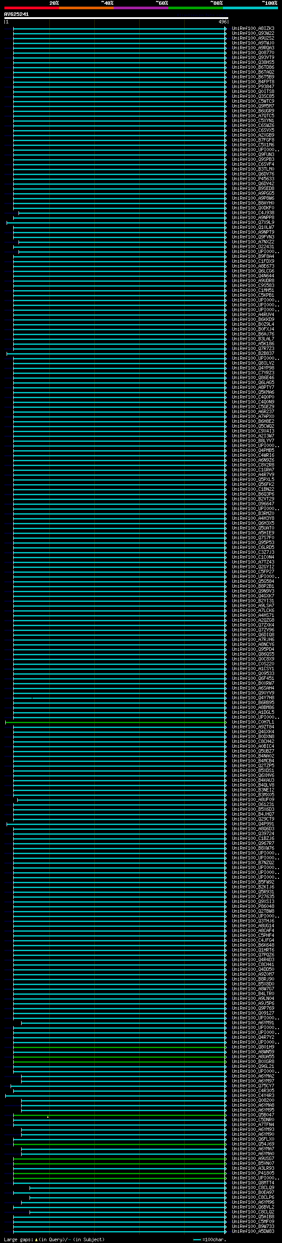Select hit label UniRef100_C6SWZ6

pos(253,126)
